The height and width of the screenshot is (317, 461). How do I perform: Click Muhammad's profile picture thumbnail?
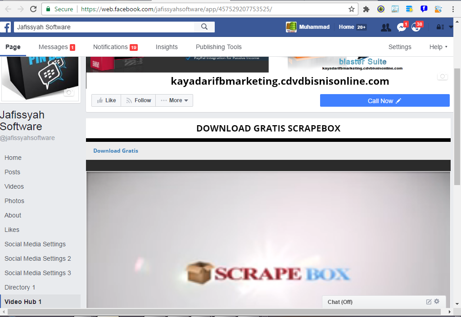[x=291, y=27]
